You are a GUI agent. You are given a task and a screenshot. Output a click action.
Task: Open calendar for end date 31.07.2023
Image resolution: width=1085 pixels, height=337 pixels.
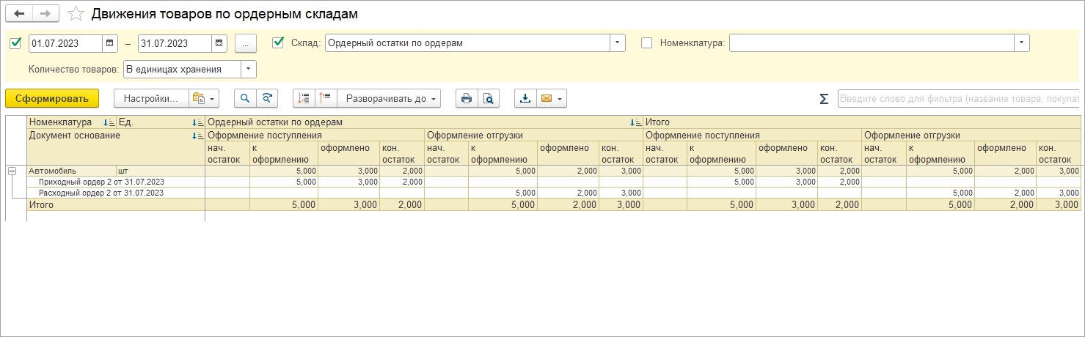pyautogui.click(x=219, y=43)
